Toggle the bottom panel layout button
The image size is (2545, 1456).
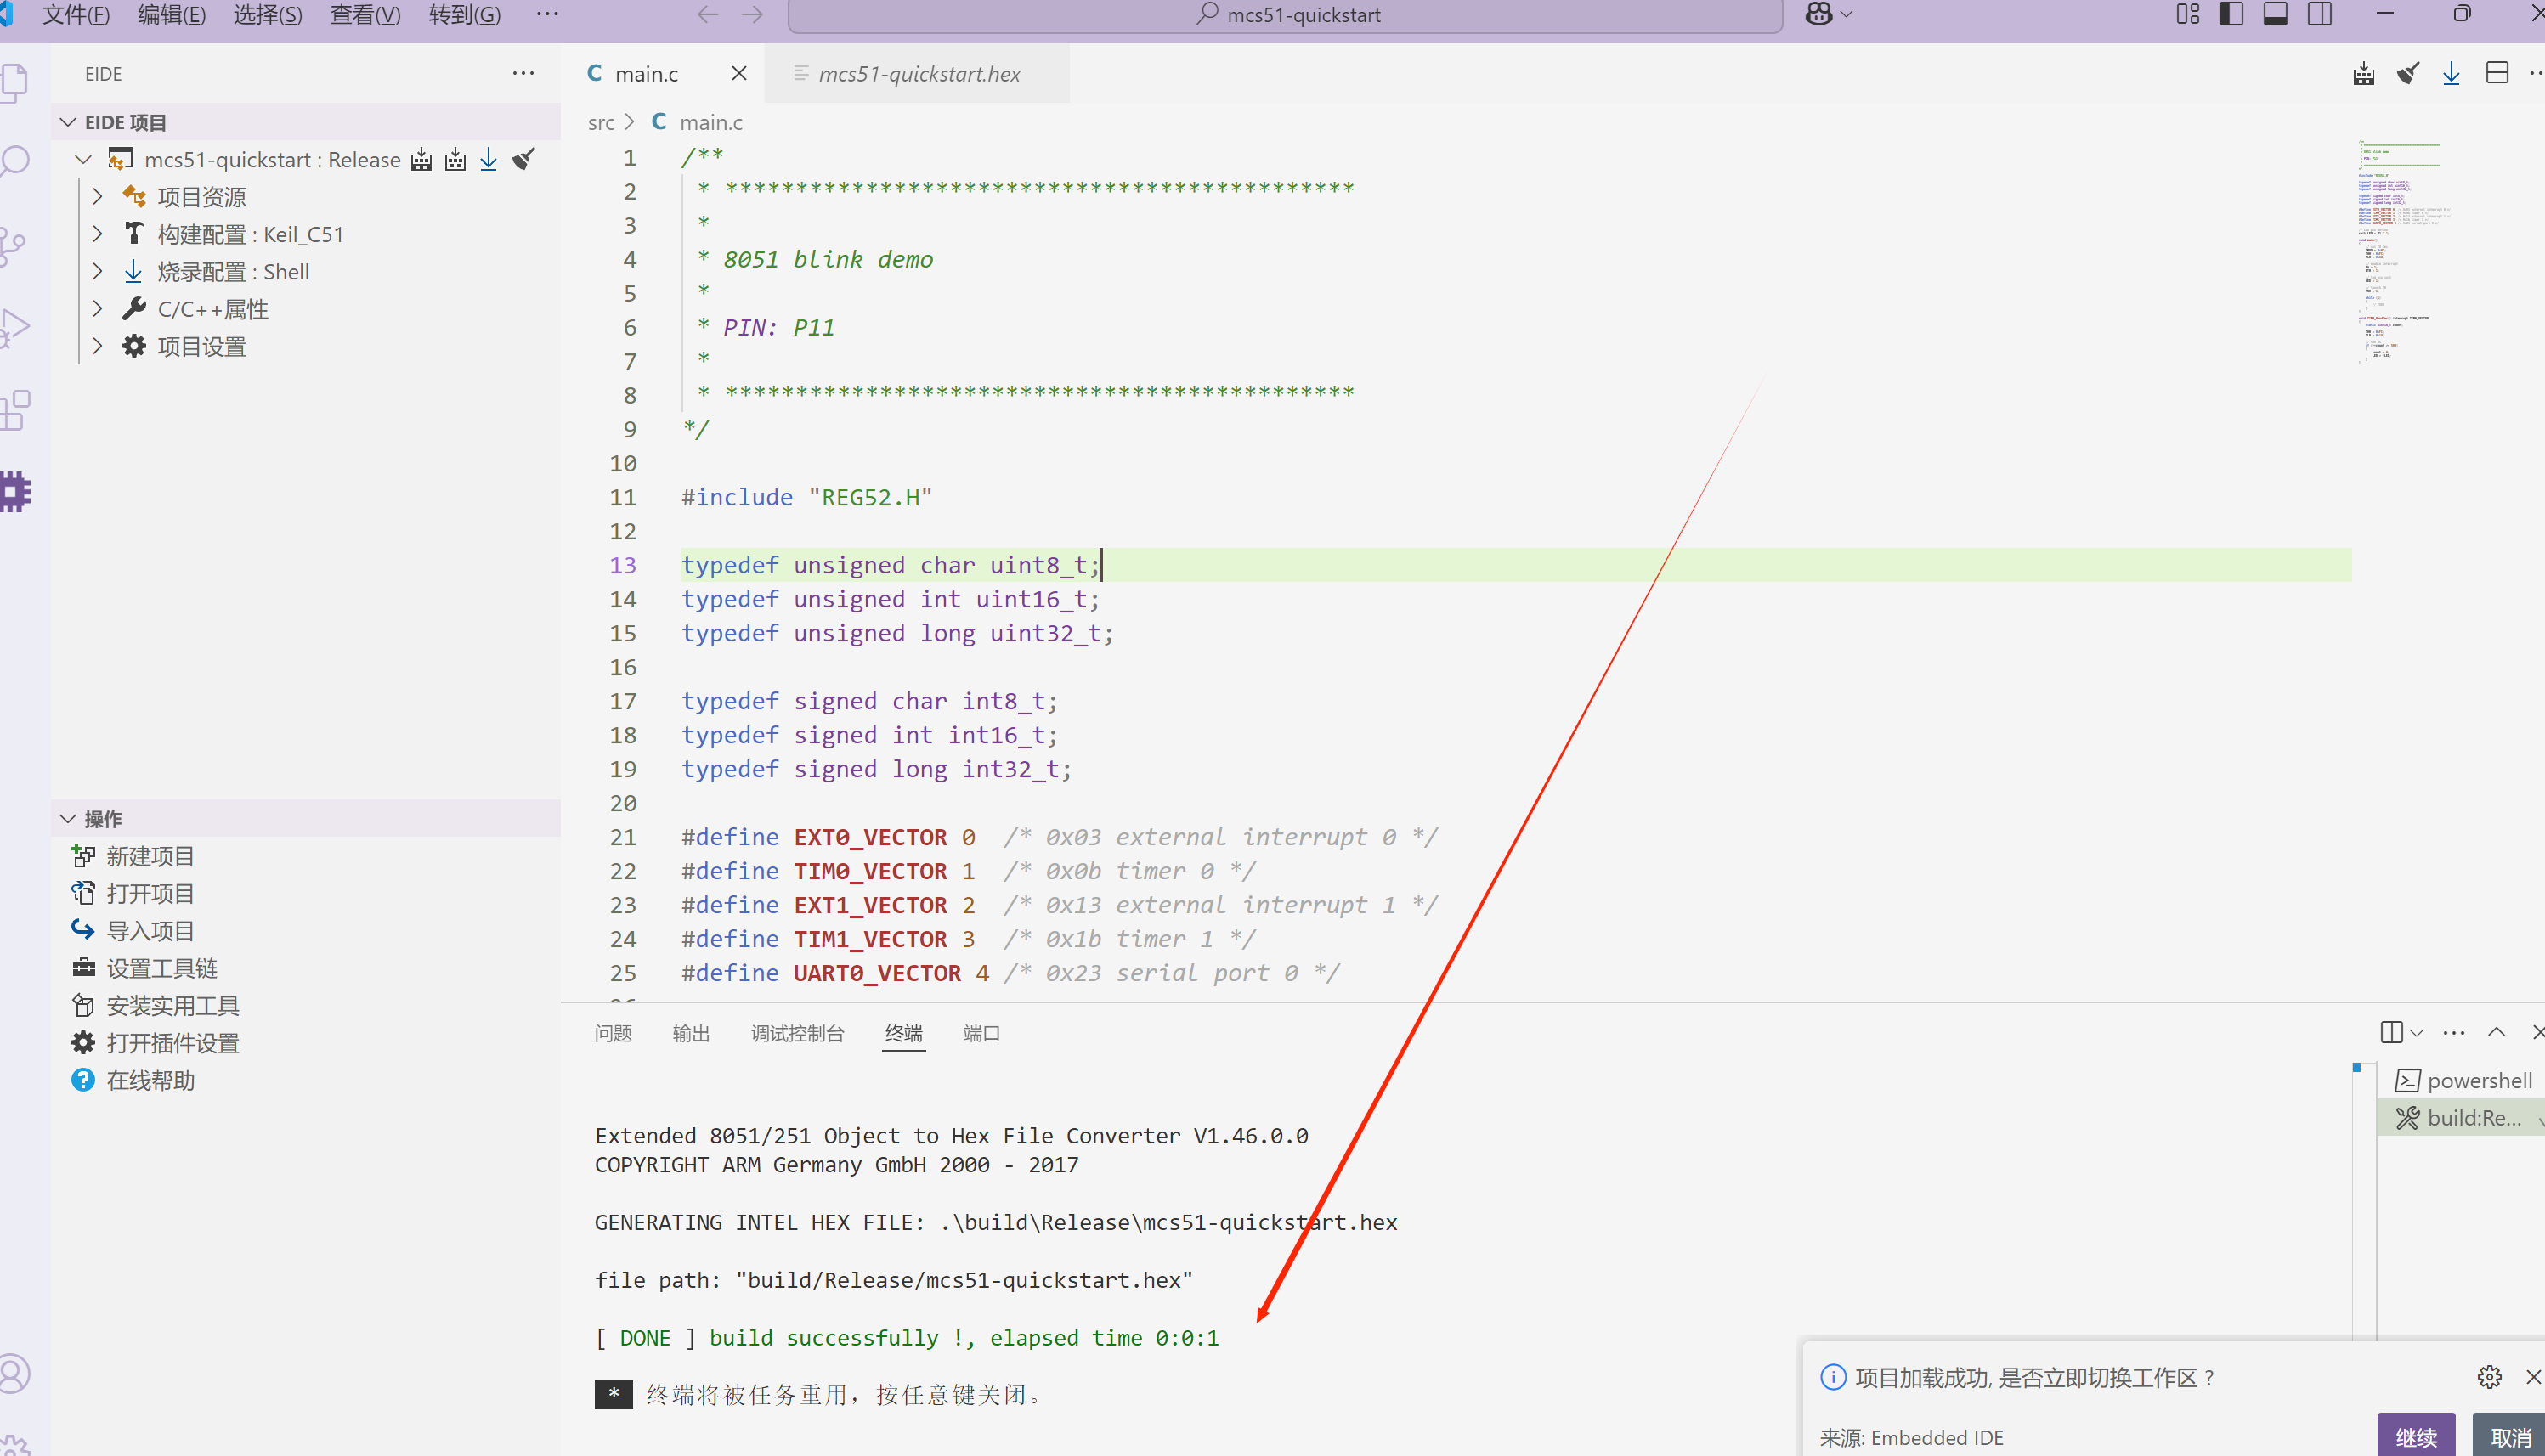(2275, 14)
